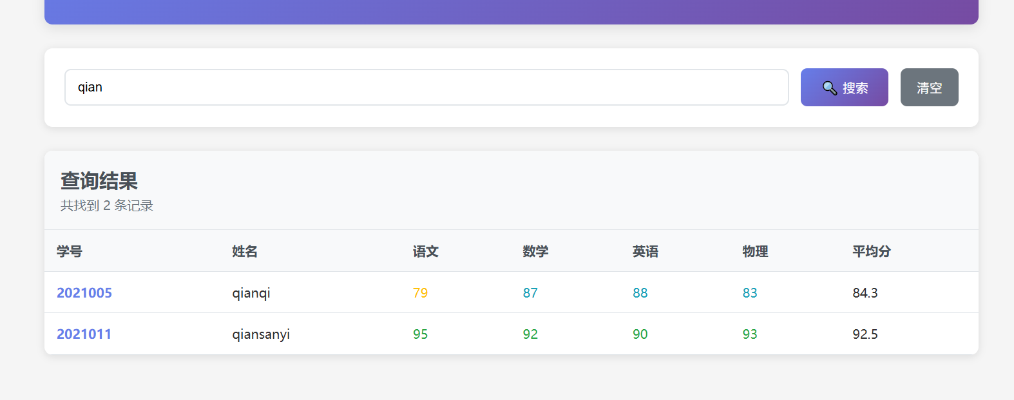Open student ID 2021005 link
The height and width of the screenshot is (400, 1014).
pyautogui.click(x=84, y=292)
